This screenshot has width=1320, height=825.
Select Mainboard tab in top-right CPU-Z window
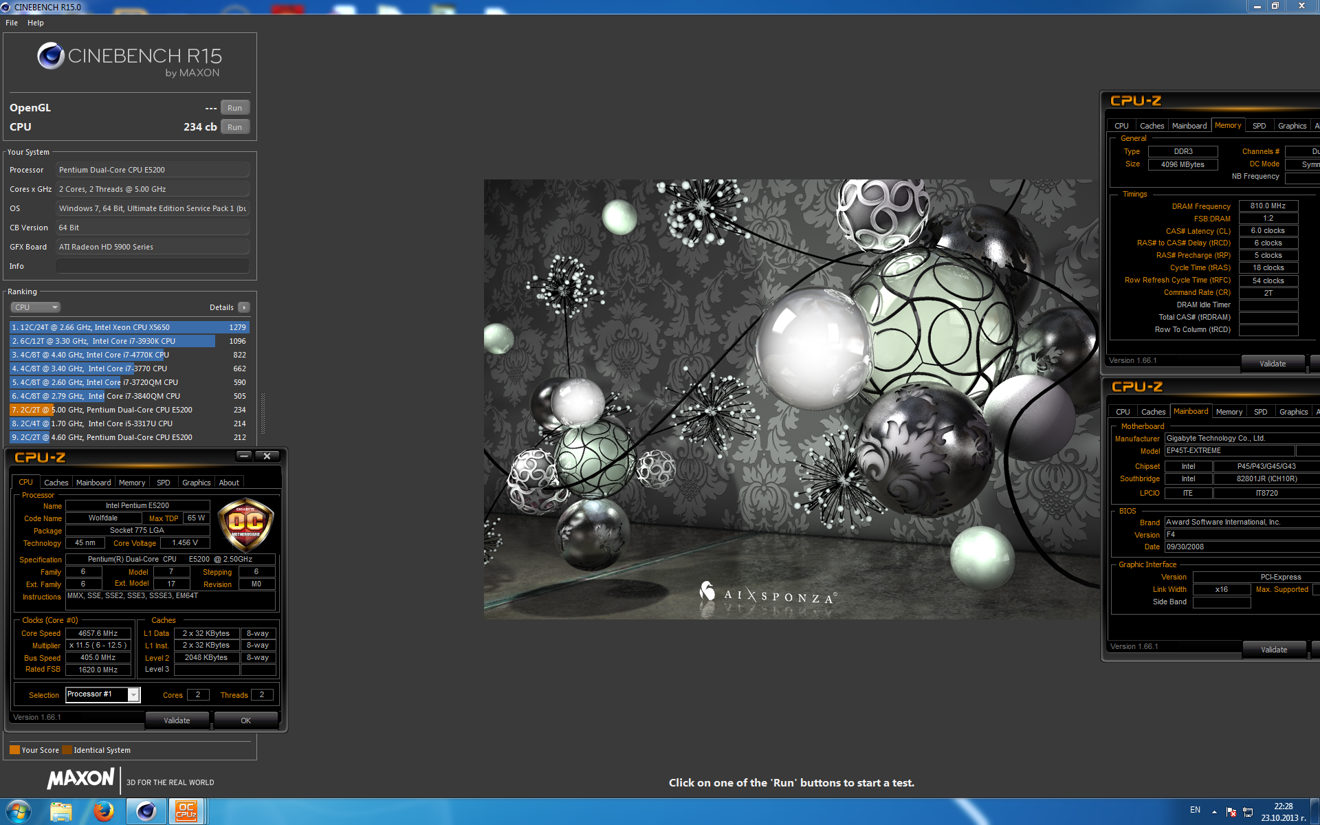click(1189, 126)
